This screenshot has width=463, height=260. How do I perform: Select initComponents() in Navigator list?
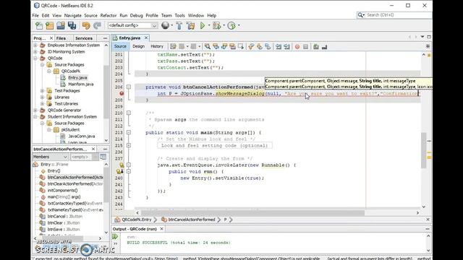[63, 191]
